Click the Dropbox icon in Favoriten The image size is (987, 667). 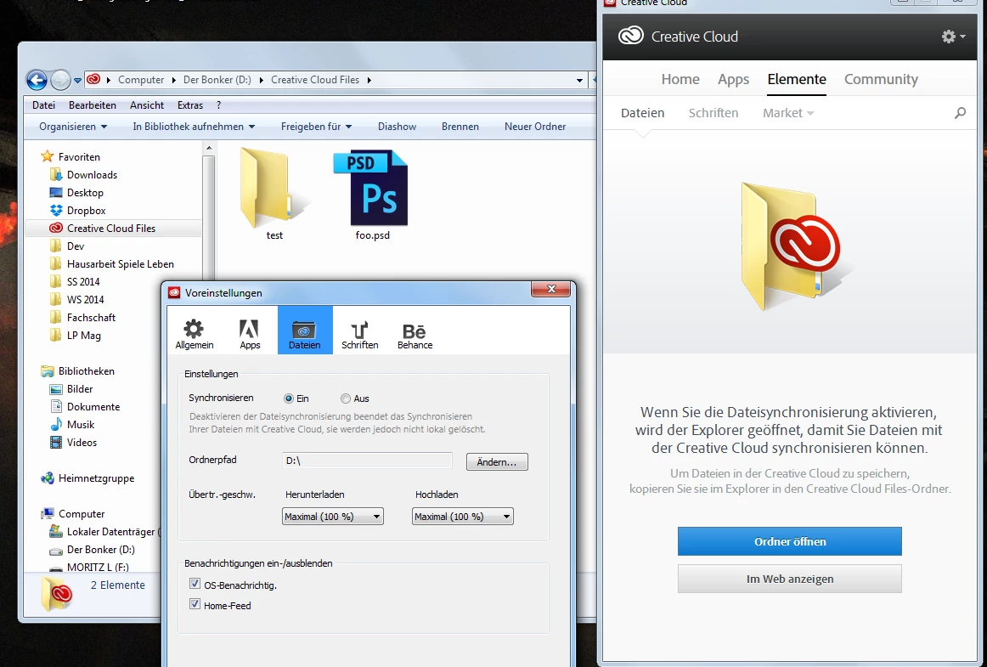click(56, 211)
